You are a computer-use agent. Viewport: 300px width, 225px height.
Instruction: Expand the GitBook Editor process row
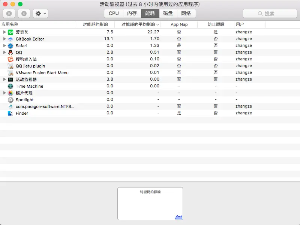coord(4,39)
